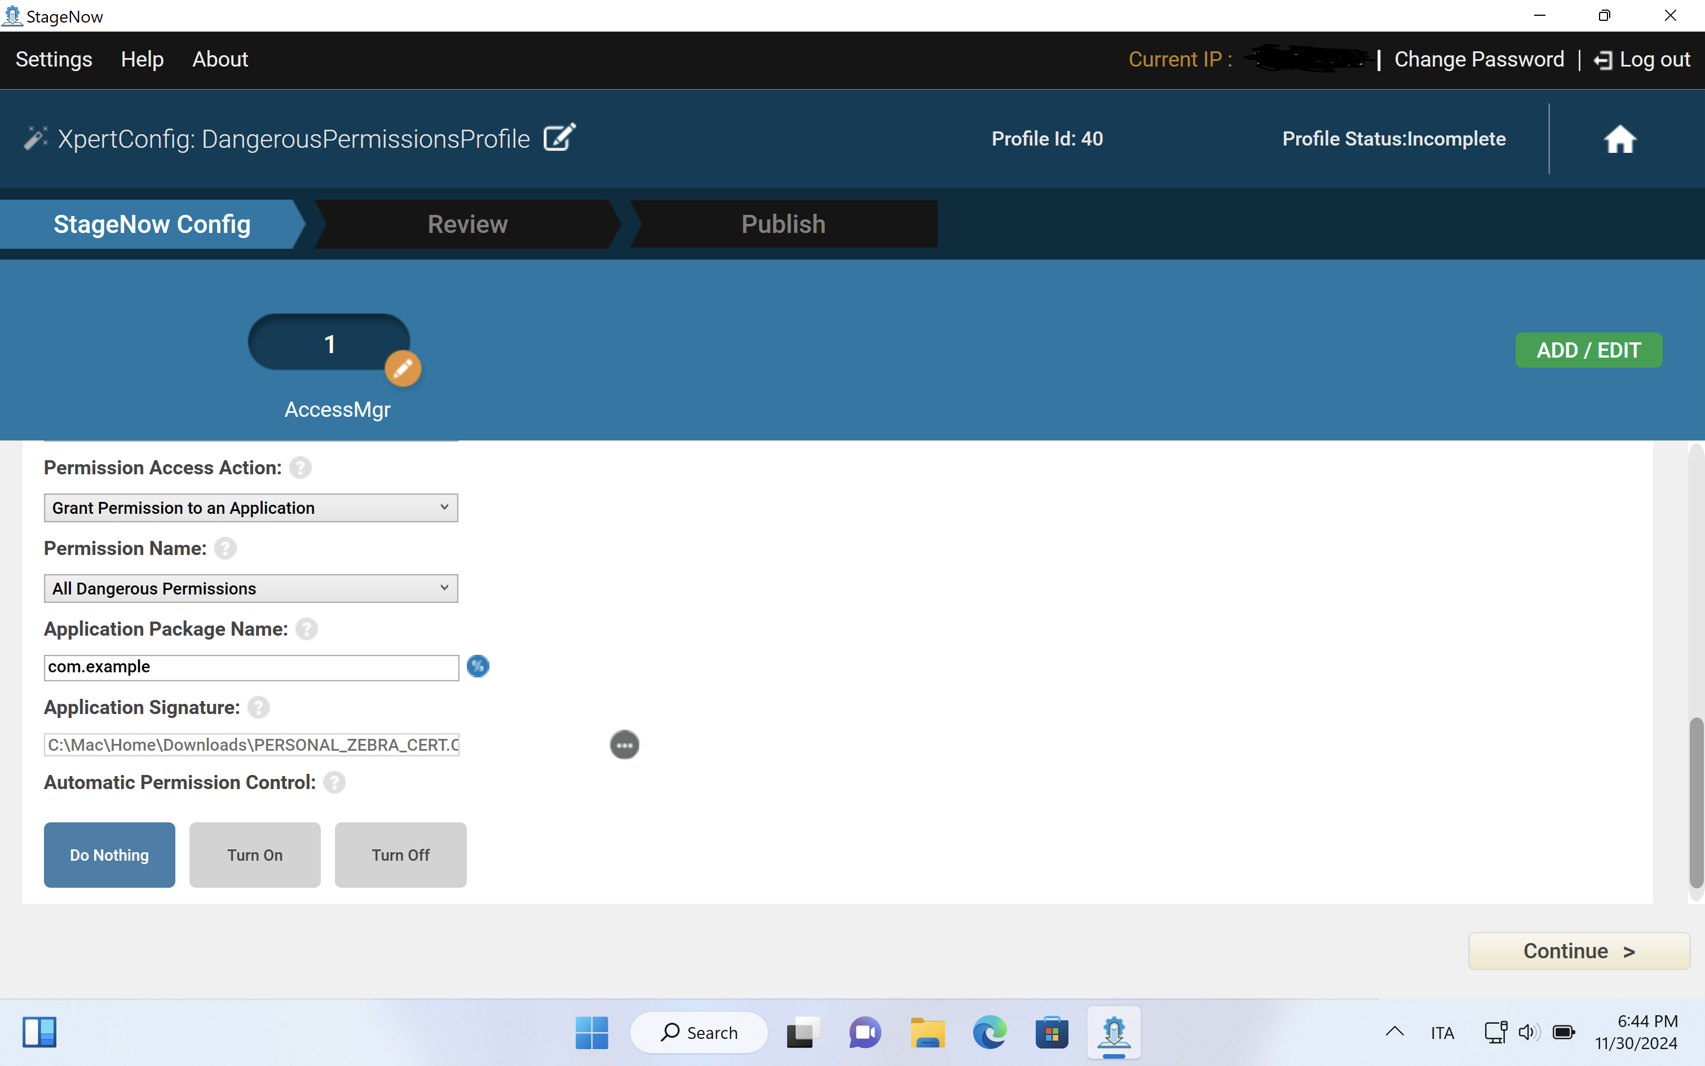Open help for Permission Name

pos(226,548)
